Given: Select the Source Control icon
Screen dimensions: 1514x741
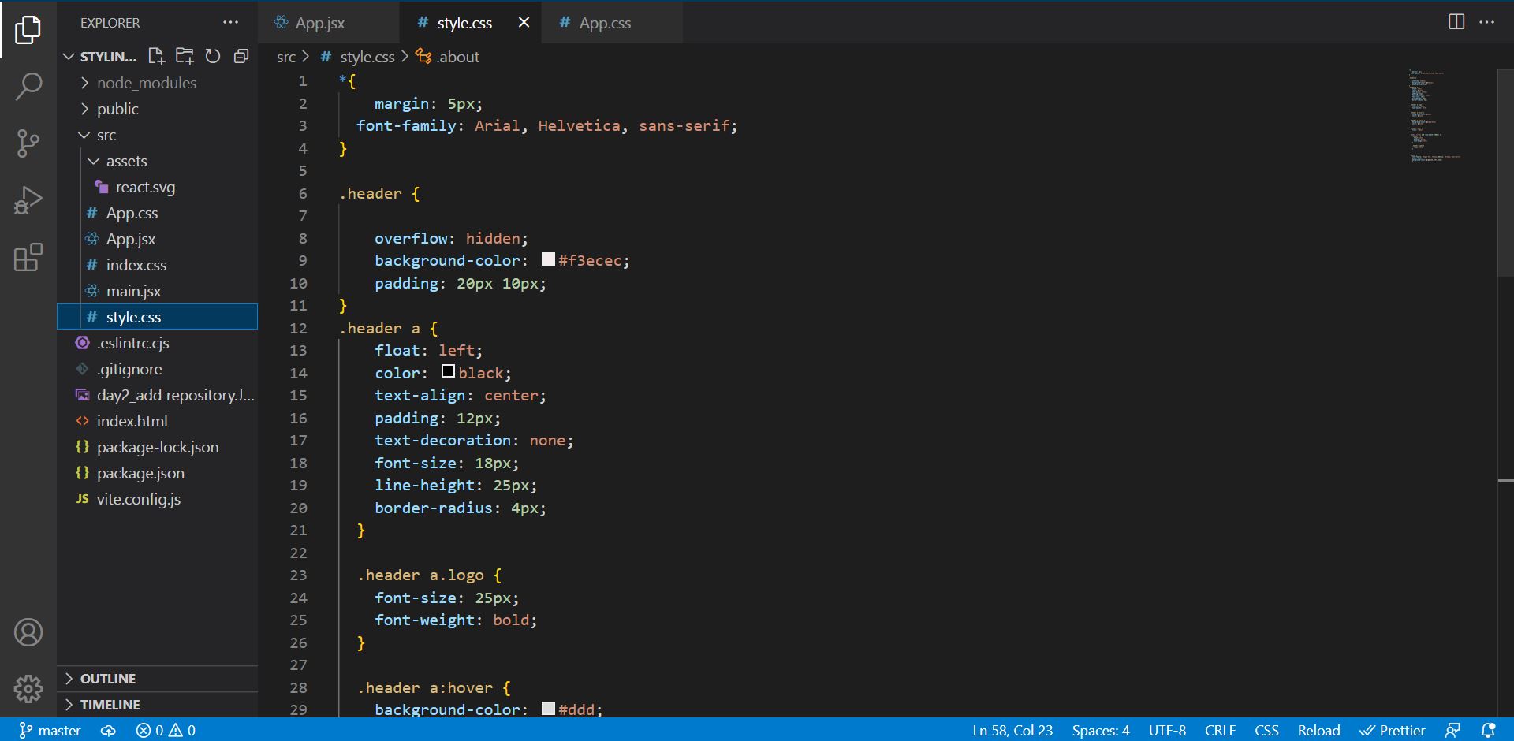Looking at the screenshot, I should 28,143.
